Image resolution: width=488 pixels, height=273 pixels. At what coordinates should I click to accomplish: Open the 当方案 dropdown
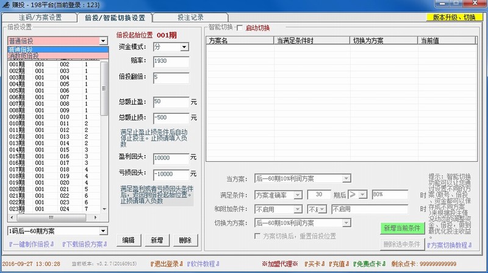click(346, 178)
